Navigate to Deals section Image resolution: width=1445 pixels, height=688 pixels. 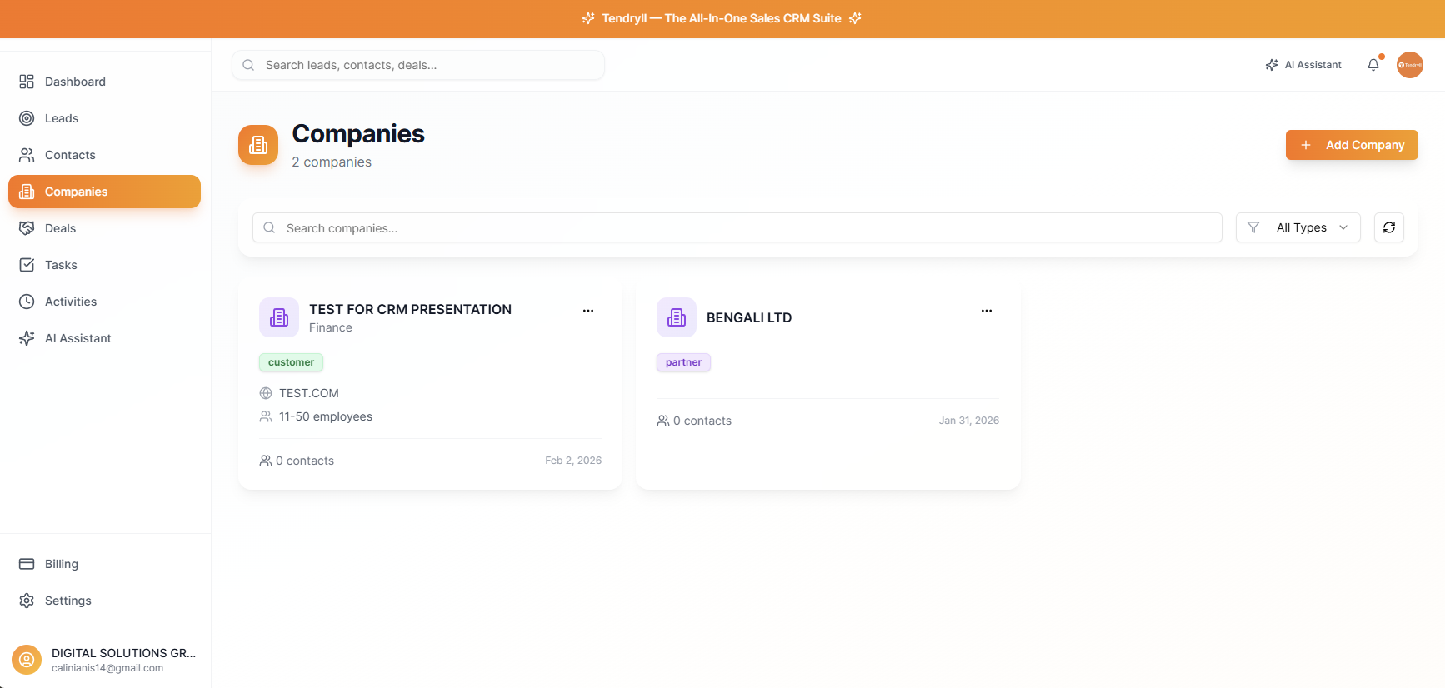pyautogui.click(x=60, y=228)
